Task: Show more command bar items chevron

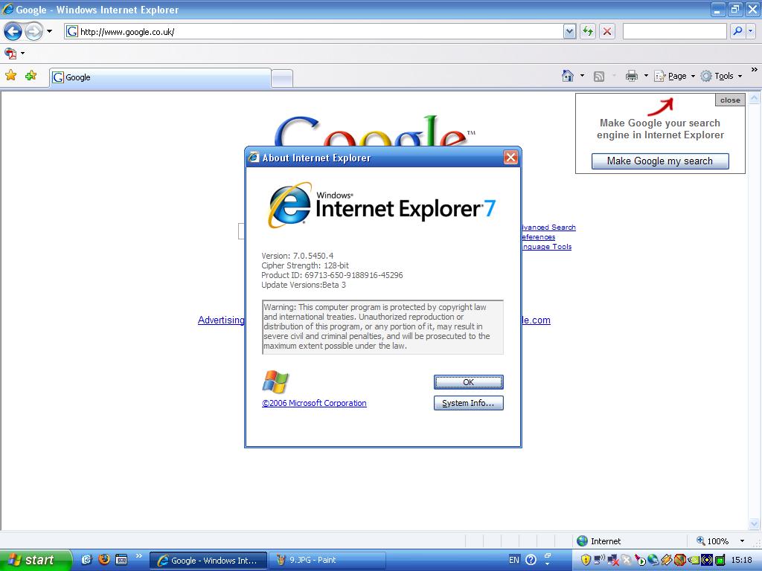Action: coord(755,70)
